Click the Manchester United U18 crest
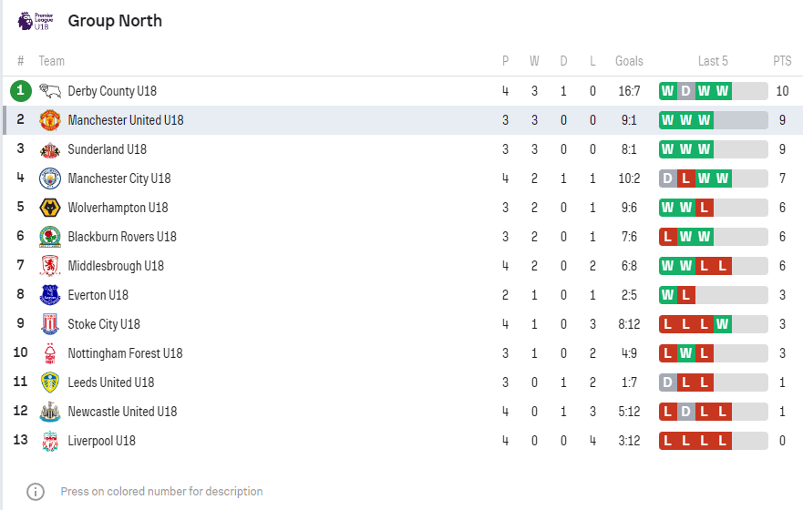Screen dimensions: 803x510 pyautogui.click(x=50, y=120)
